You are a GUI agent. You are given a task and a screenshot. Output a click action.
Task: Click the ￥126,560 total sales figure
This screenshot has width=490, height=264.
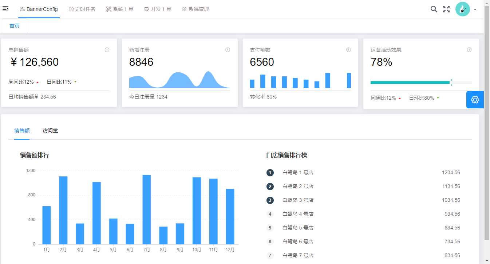pos(34,62)
